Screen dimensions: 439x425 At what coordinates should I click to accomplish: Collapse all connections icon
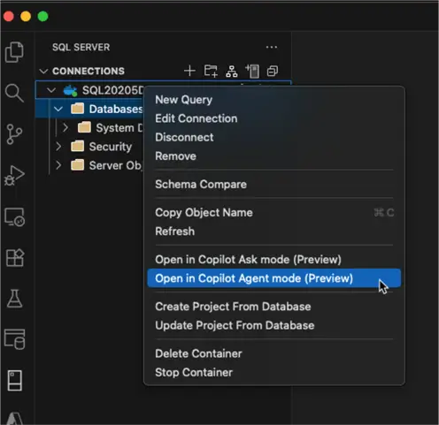273,72
